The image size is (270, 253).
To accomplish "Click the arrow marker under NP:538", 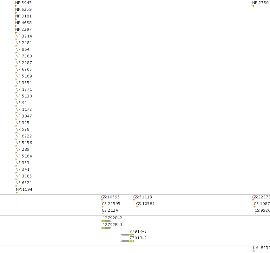I will 16,133.
